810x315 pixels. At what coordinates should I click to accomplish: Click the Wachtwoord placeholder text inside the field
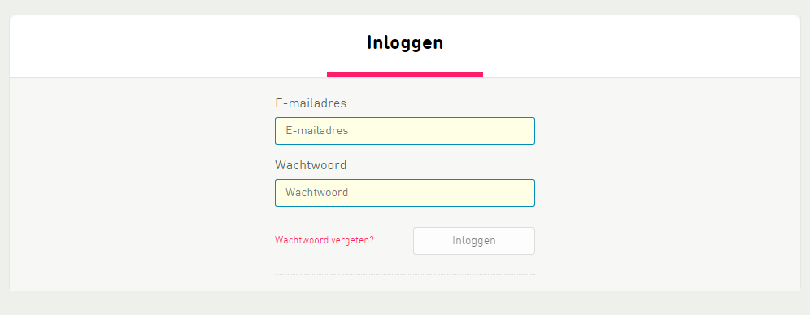[x=316, y=193]
